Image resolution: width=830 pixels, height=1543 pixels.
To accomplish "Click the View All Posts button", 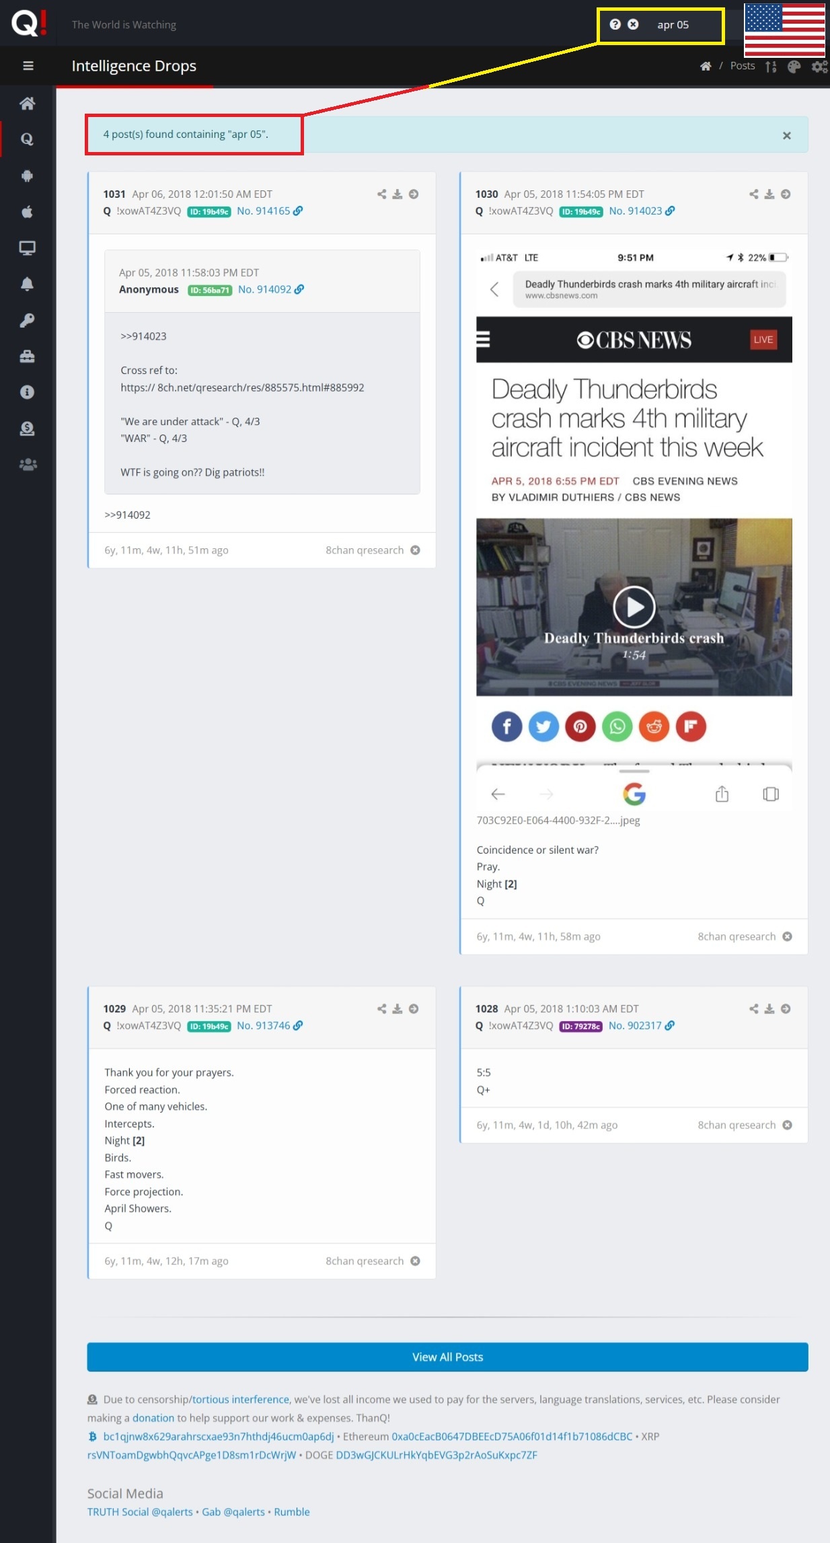I will [x=447, y=1357].
